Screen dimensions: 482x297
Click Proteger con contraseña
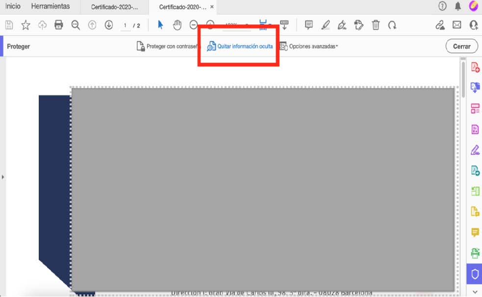click(x=170, y=46)
